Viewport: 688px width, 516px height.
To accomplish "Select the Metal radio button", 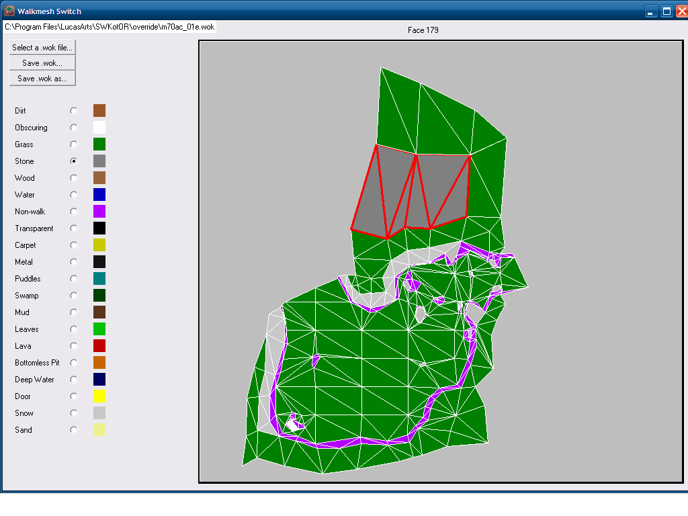I will tap(74, 262).
